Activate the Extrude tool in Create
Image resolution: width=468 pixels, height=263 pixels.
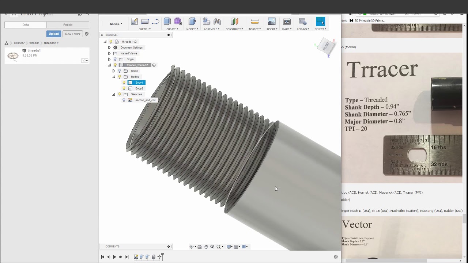pyautogui.click(x=167, y=22)
